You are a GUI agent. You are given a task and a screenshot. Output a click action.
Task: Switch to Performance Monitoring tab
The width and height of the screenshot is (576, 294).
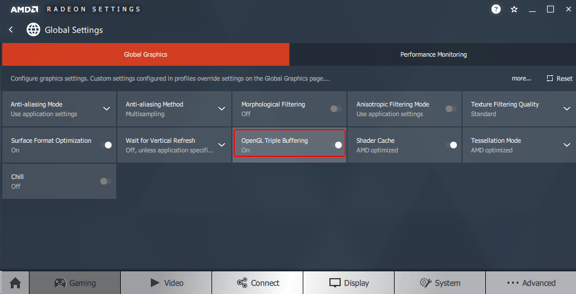pyautogui.click(x=433, y=54)
